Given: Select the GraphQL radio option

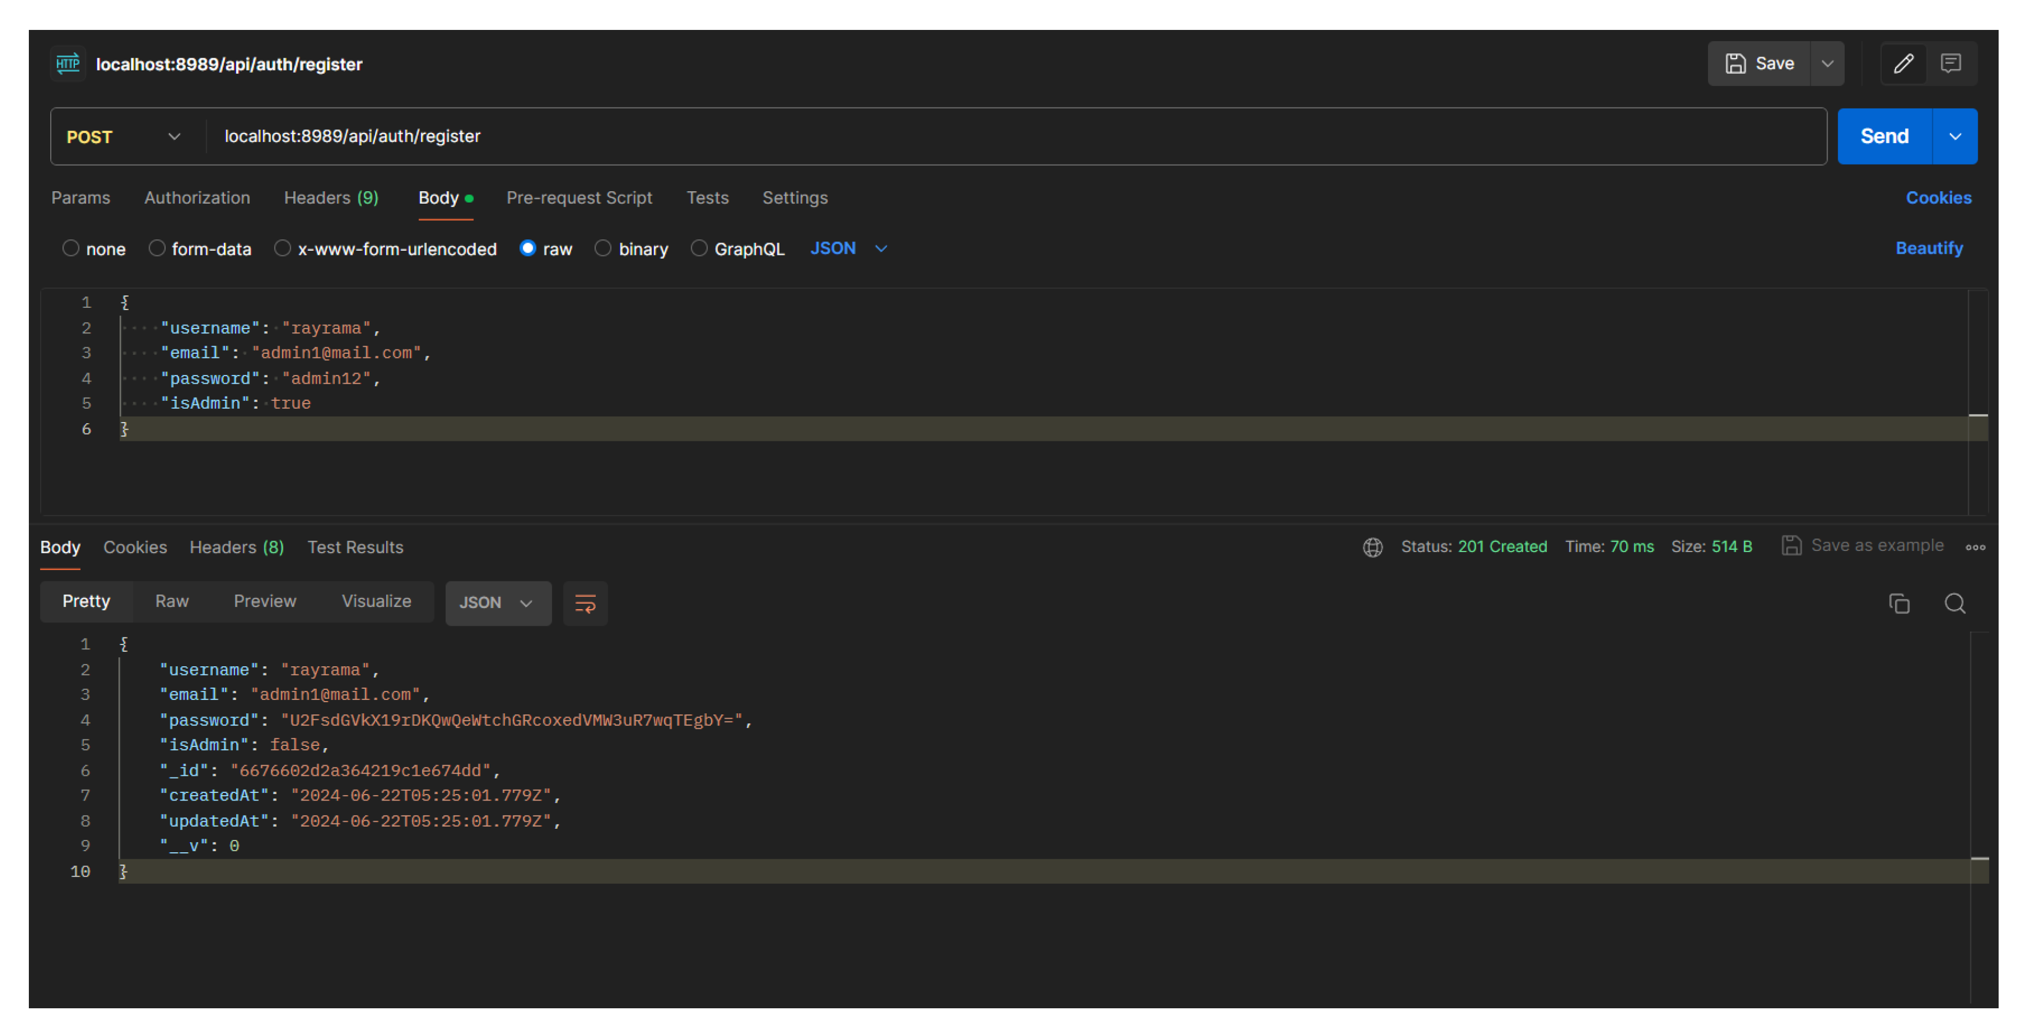Looking at the screenshot, I should (698, 248).
